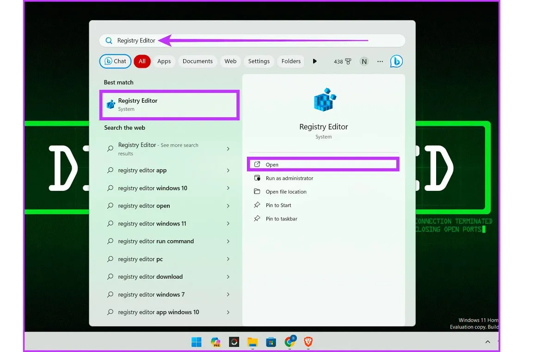This screenshot has width=555, height=352.
Task: Click the Windows Start button
Action: 197,342
